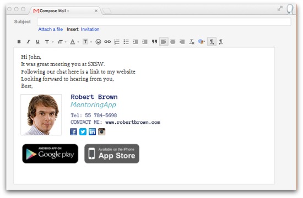Toggle underline text formatting
This screenshot has width=303, height=198.
37,42
